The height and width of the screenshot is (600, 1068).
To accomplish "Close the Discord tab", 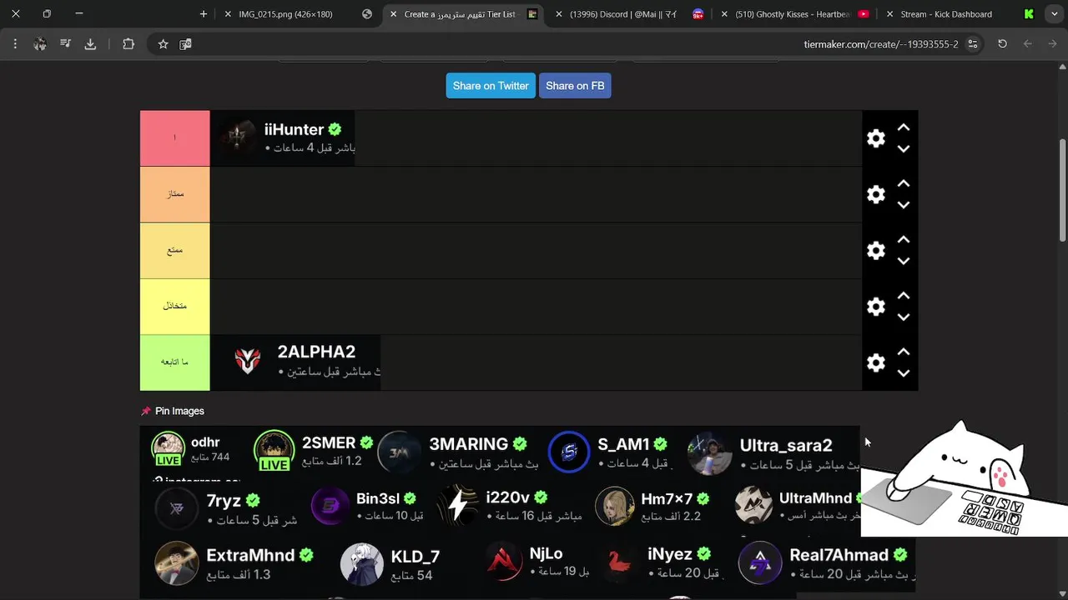I will [559, 14].
